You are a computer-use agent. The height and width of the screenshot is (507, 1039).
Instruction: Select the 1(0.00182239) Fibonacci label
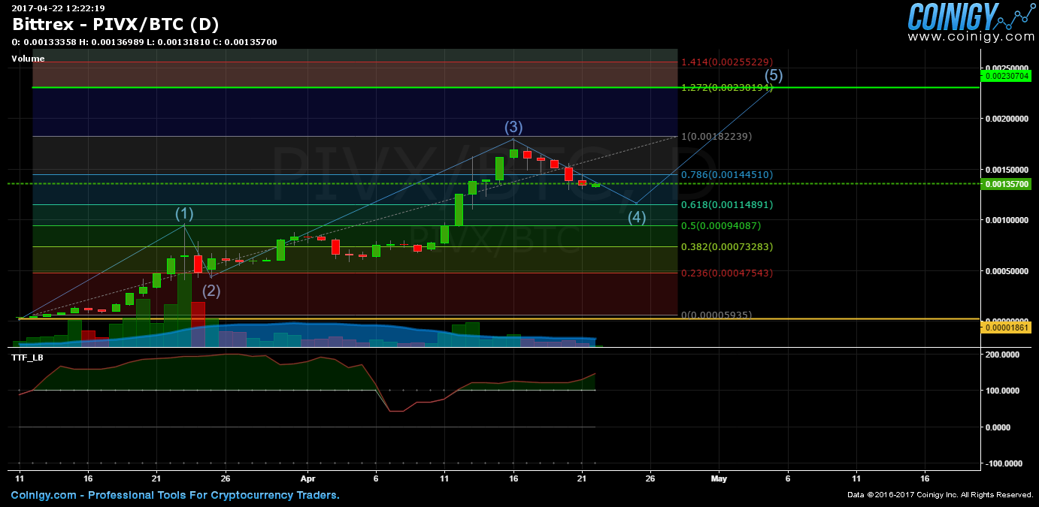716,137
